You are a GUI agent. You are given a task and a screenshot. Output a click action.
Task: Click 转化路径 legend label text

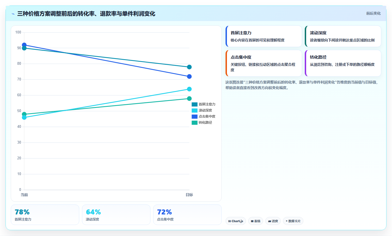click(x=205, y=123)
